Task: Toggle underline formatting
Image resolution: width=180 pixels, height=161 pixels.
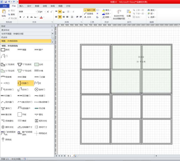Action: [x=28, y=17]
